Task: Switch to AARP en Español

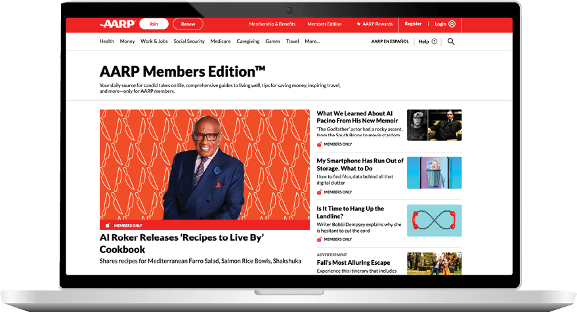Action: click(x=390, y=41)
